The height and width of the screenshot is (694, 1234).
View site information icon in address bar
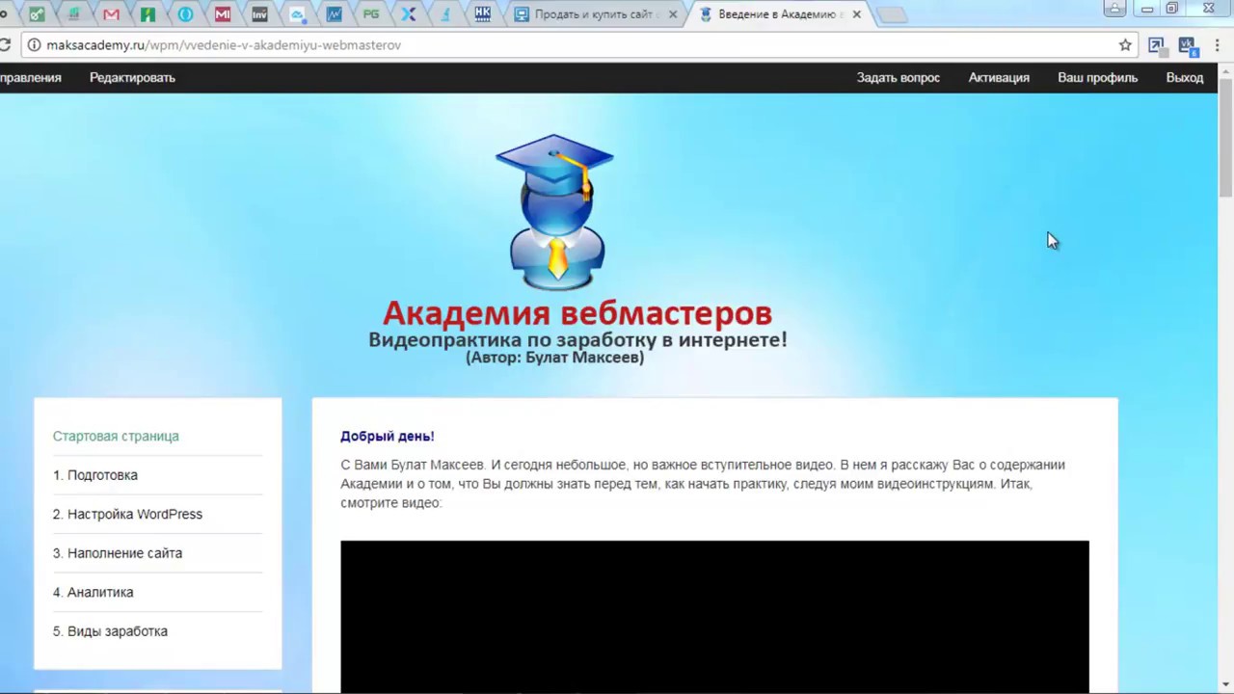33,44
